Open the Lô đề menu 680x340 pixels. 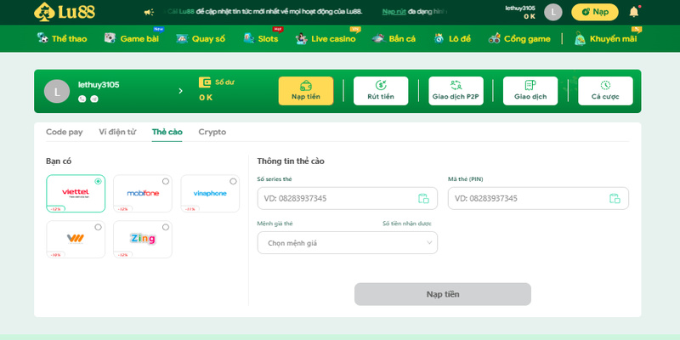tap(459, 38)
